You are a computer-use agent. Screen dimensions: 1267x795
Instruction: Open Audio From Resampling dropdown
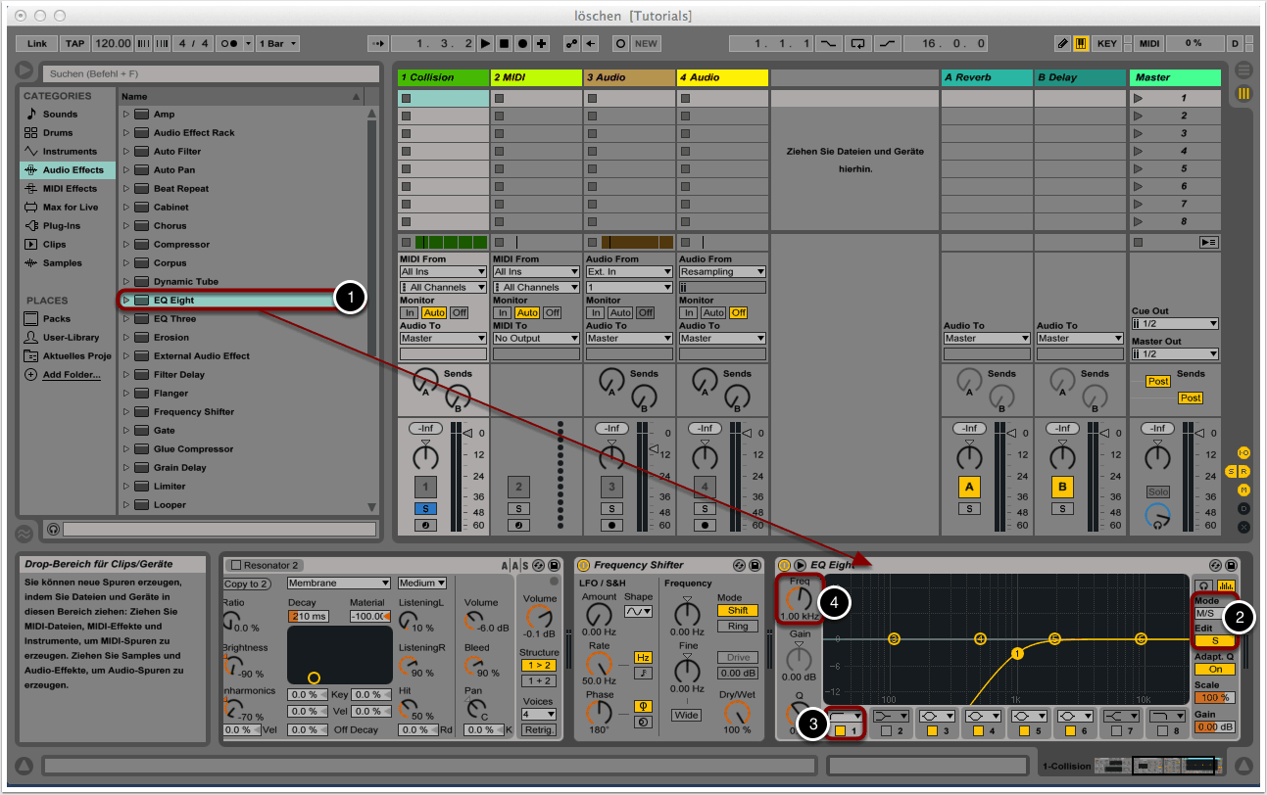pos(722,271)
